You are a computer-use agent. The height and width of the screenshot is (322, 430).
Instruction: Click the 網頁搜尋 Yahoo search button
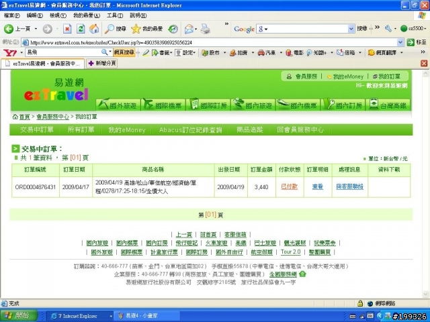(124, 52)
